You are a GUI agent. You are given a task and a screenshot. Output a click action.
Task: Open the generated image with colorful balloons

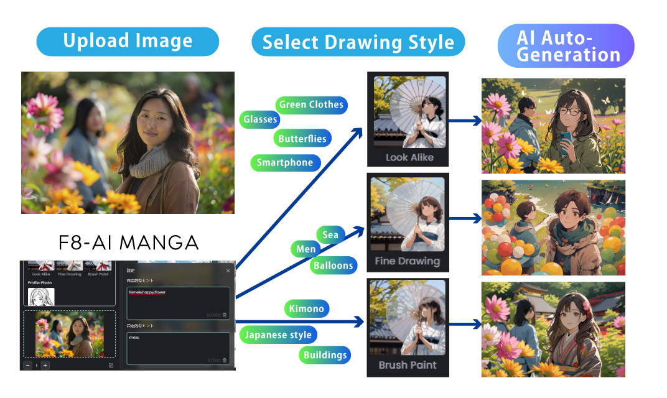(553, 228)
